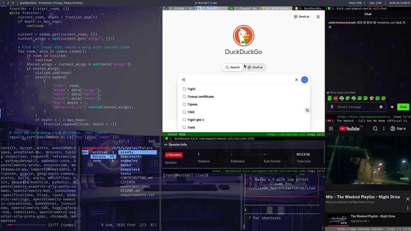
Task: Select 'requirements.txt' file in ranger
Action: tap(137, 195)
